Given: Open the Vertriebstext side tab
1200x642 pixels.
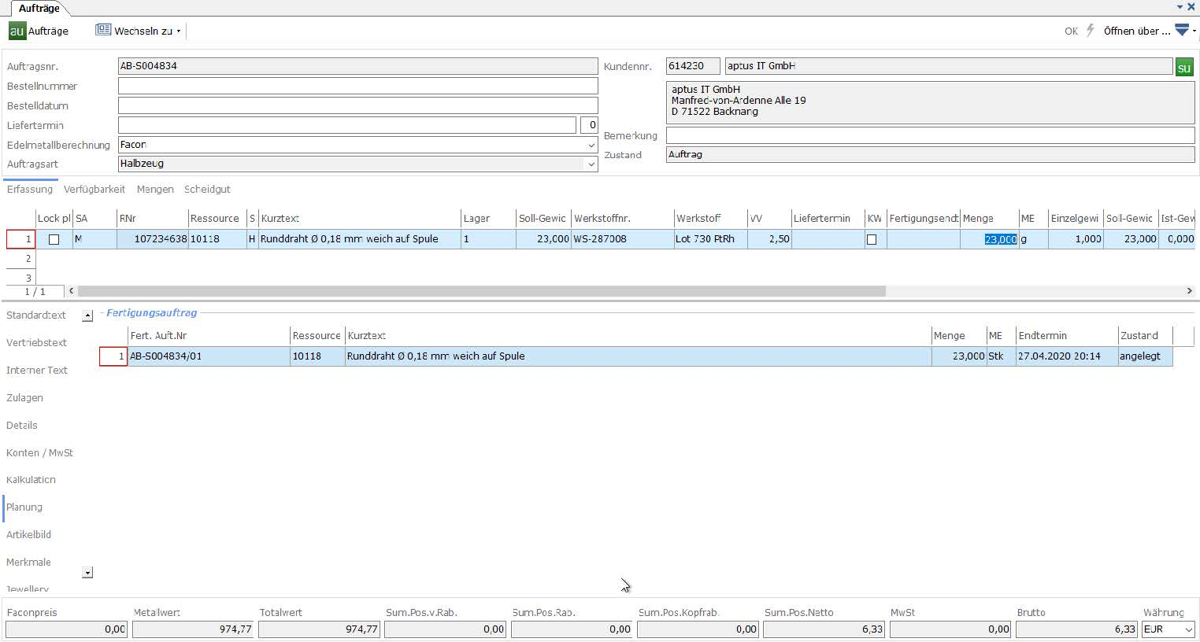Looking at the screenshot, I should [36, 343].
